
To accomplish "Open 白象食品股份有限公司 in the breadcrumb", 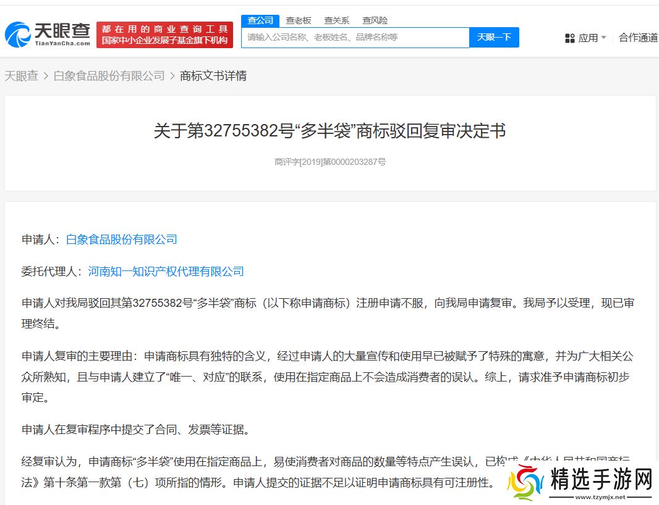I will click(x=109, y=76).
